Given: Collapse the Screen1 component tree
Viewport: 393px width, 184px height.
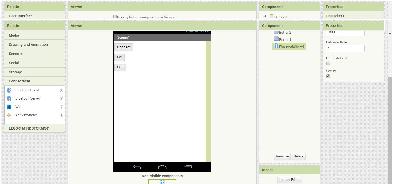Looking at the screenshot, I should click(x=264, y=16).
